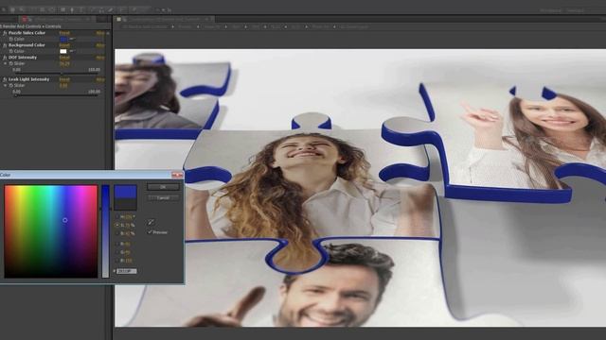The width and height of the screenshot is (606, 340).
Task: Click the Background Color effect name
Action: [27, 45]
